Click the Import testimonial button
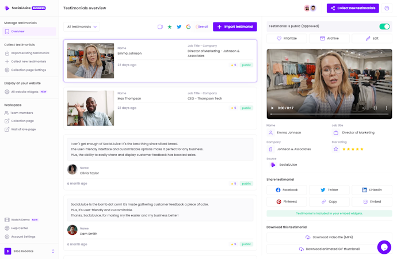This screenshot has height=259, width=397. [x=235, y=26]
